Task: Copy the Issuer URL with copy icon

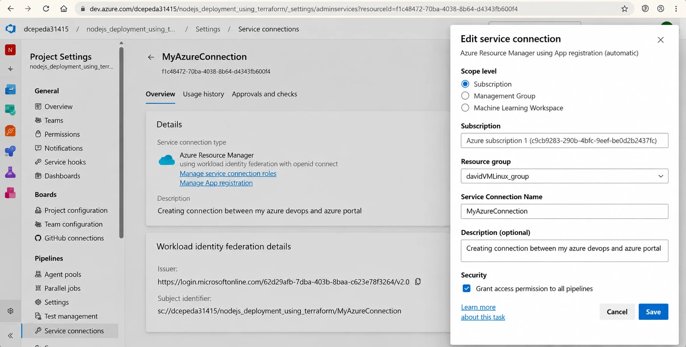Action: [418, 282]
